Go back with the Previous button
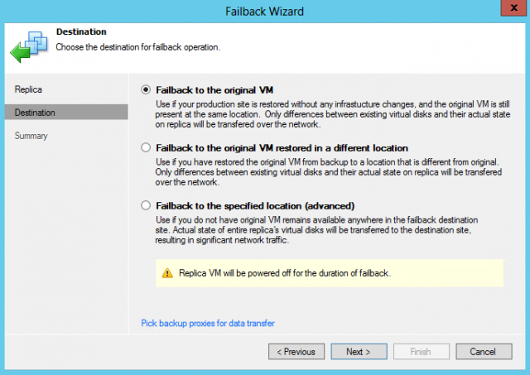Screen dimensions: 530x375 click(x=296, y=352)
